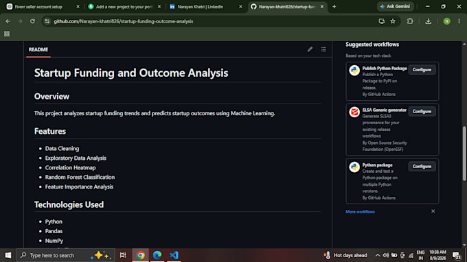This screenshot has height=262, width=467.
Task: Open the Chrome three-dot menu
Action: [459, 21]
